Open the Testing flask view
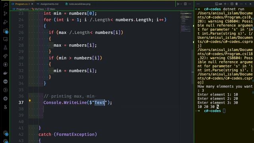This screenshot has width=254, height=143. (6, 48)
